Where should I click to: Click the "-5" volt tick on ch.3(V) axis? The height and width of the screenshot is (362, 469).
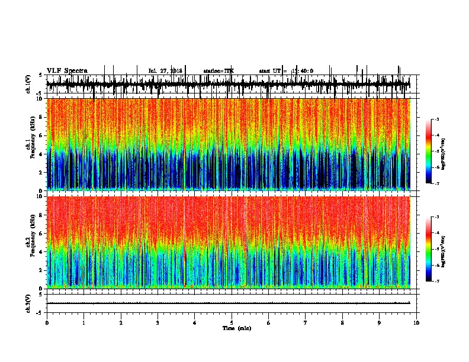(39, 313)
